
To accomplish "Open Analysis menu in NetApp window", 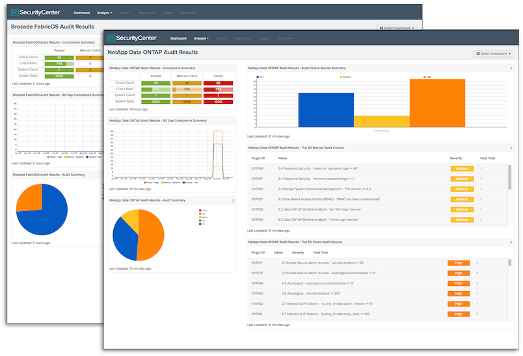I will click(x=201, y=38).
